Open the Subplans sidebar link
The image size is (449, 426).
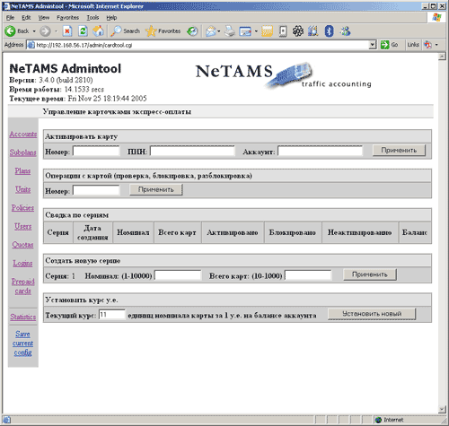(23, 152)
